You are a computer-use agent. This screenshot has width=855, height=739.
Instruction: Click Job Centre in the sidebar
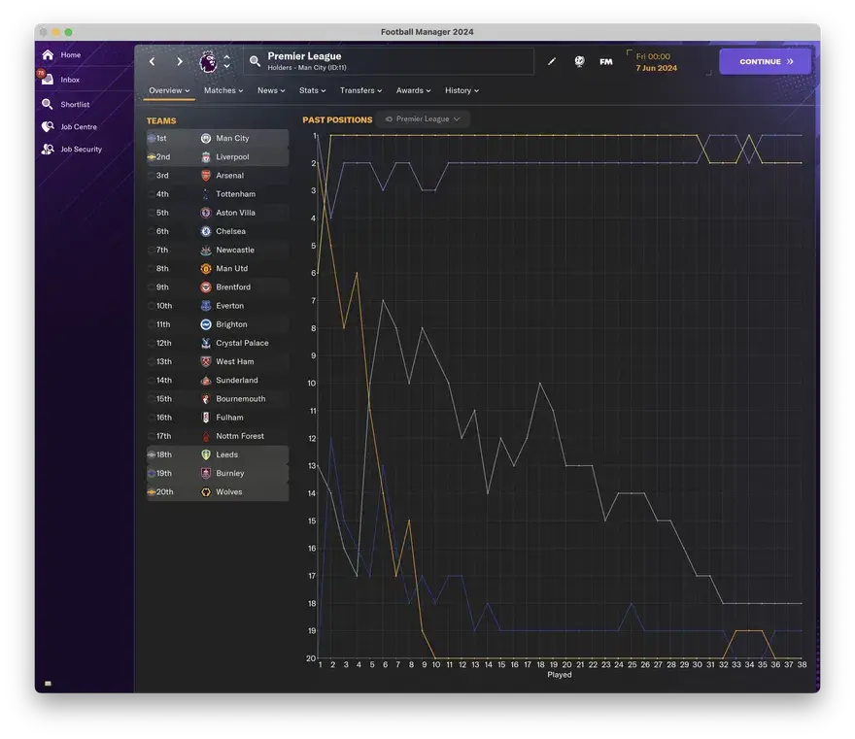tap(79, 126)
